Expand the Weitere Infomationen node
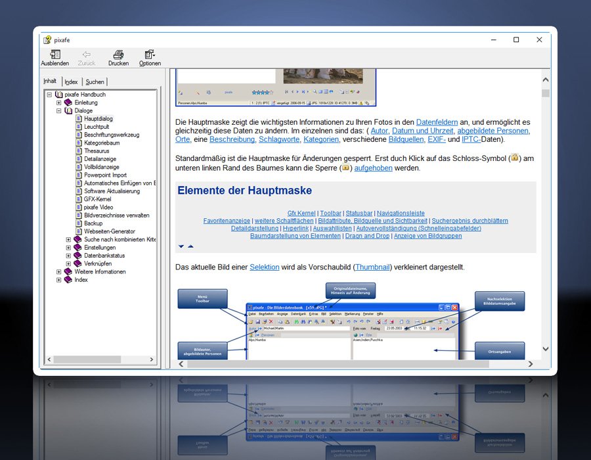The width and height of the screenshot is (591, 460). click(58, 271)
